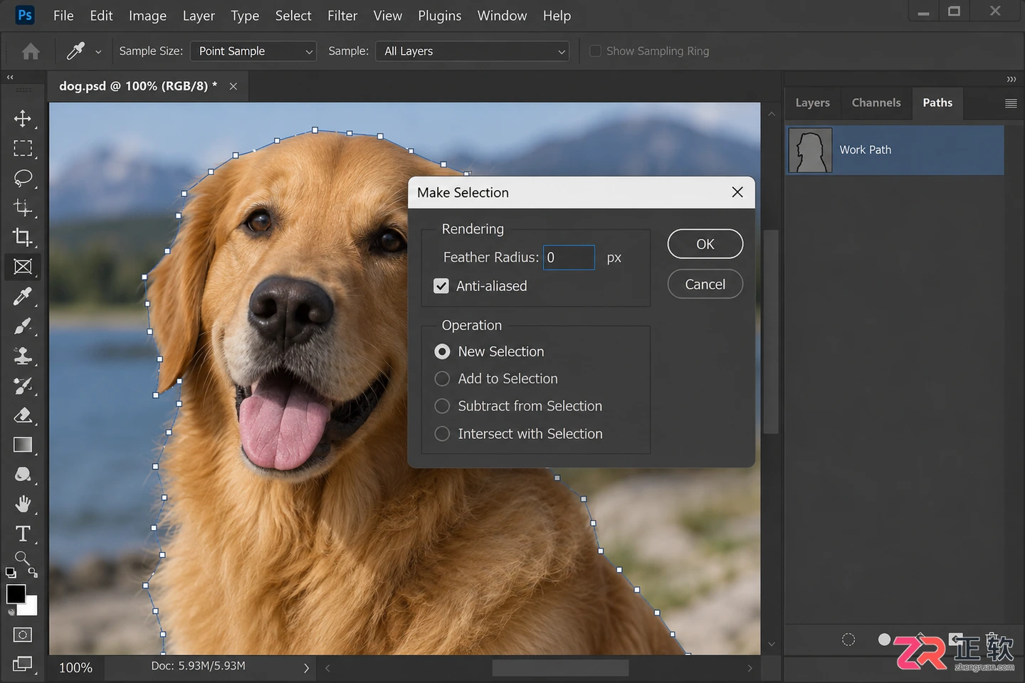Viewport: 1025px width, 683px height.
Task: Toggle Quick Mask mode icon
Action: 23,635
